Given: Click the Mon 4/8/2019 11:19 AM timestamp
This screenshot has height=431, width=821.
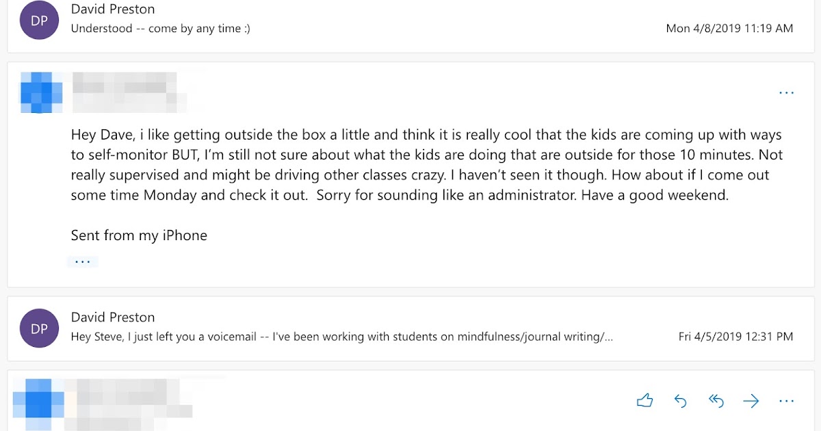Looking at the screenshot, I should (x=729, y=29).
